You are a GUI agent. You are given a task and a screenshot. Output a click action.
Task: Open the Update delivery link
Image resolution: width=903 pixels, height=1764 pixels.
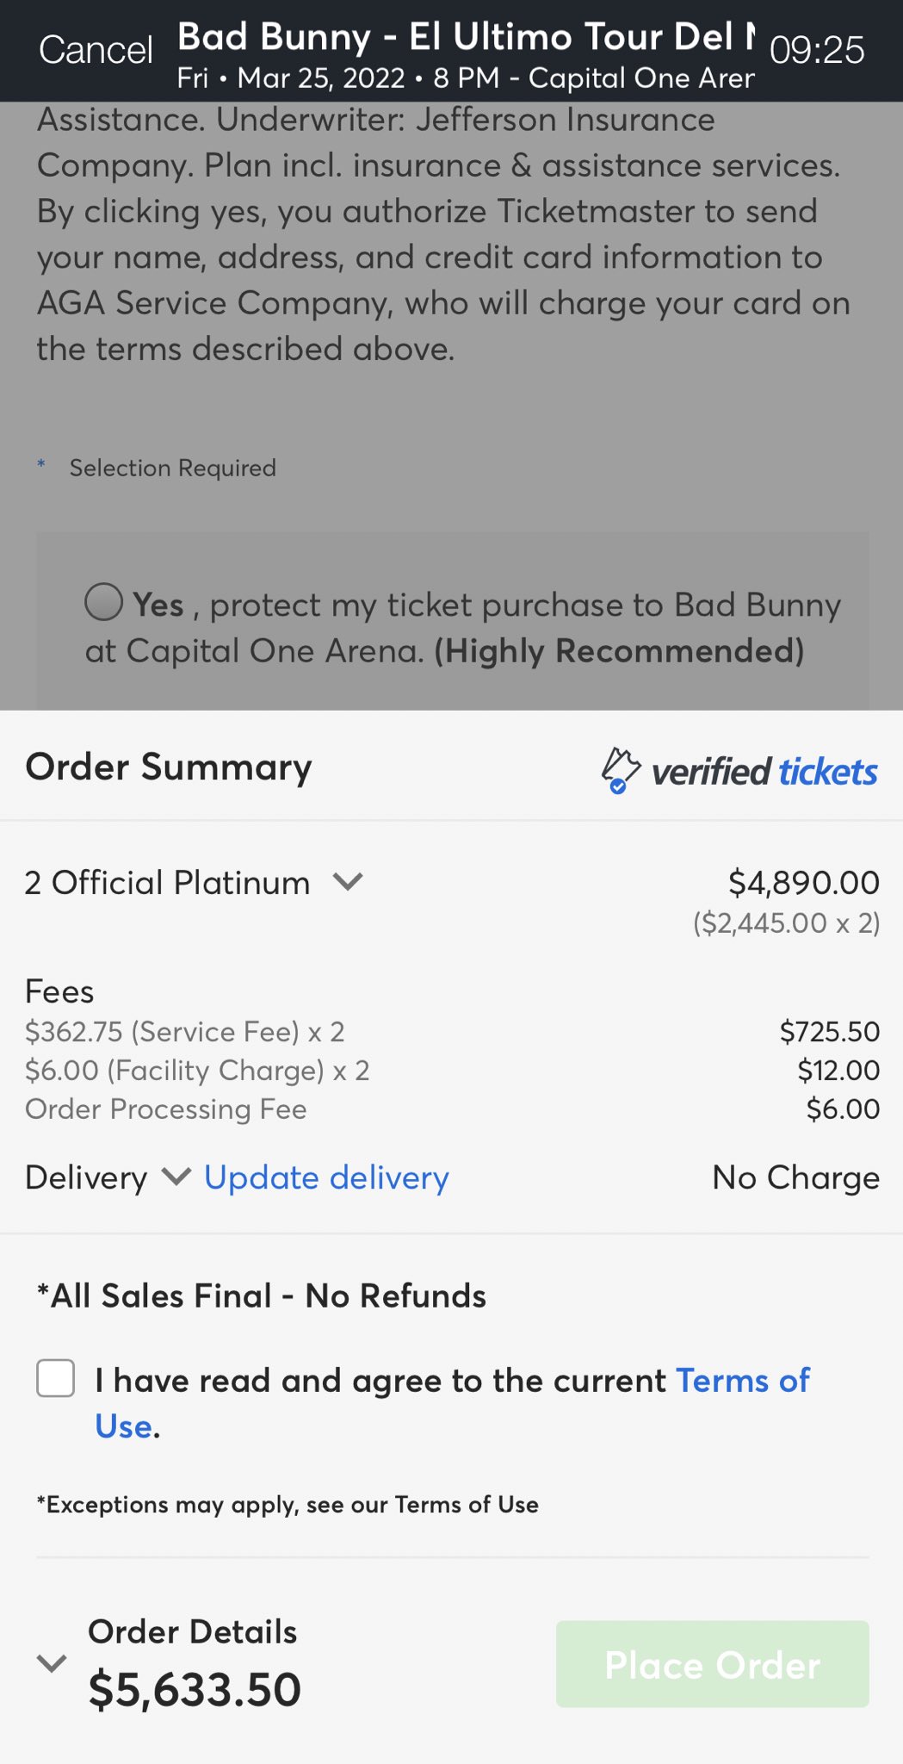pyautogui.click(x=326, y=1177)
